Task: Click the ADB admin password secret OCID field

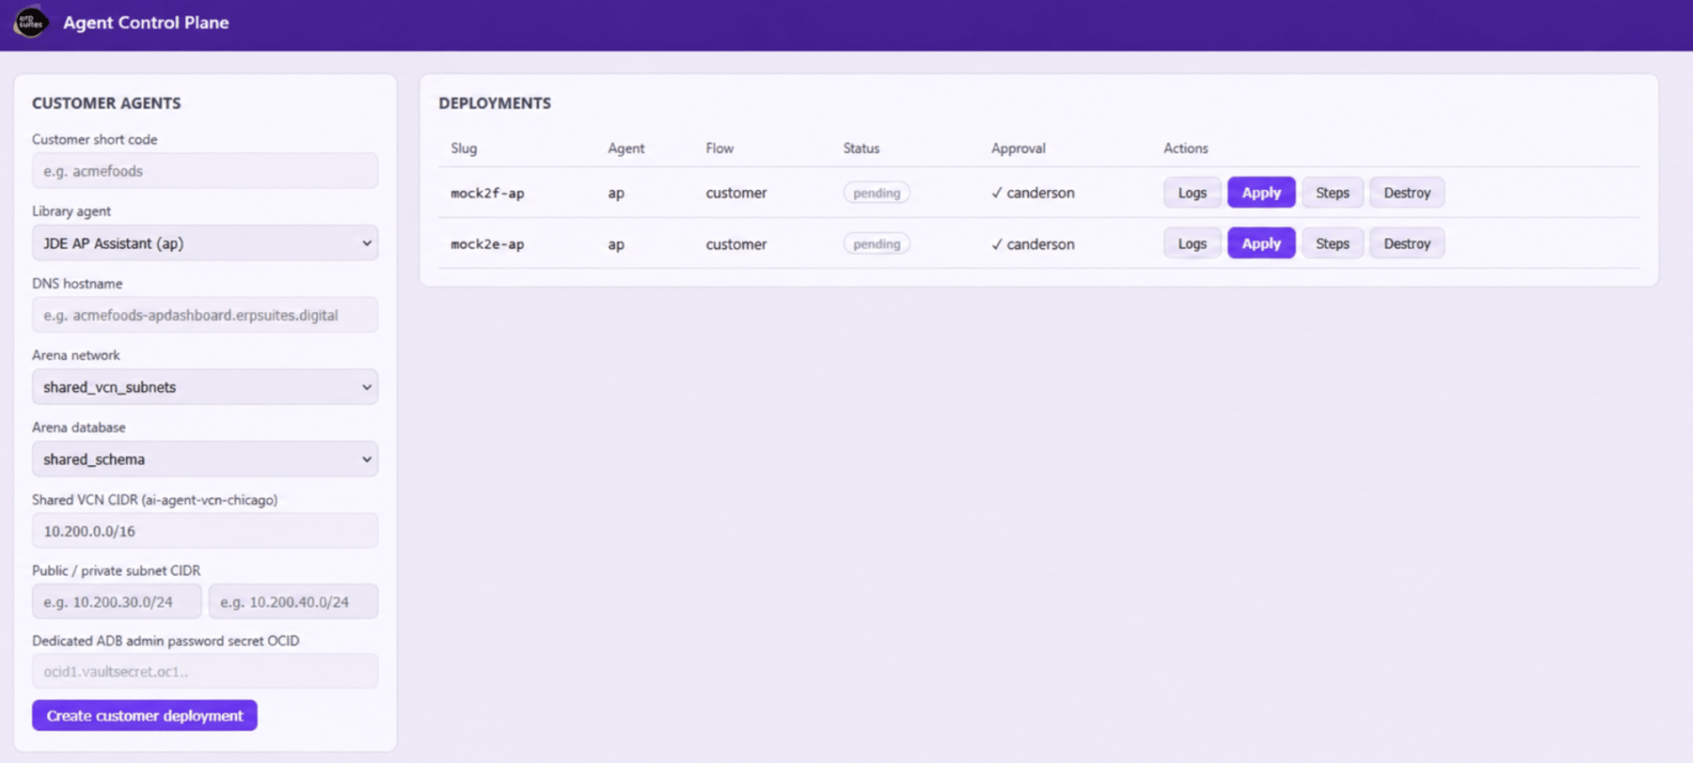Action: (205, 671)
